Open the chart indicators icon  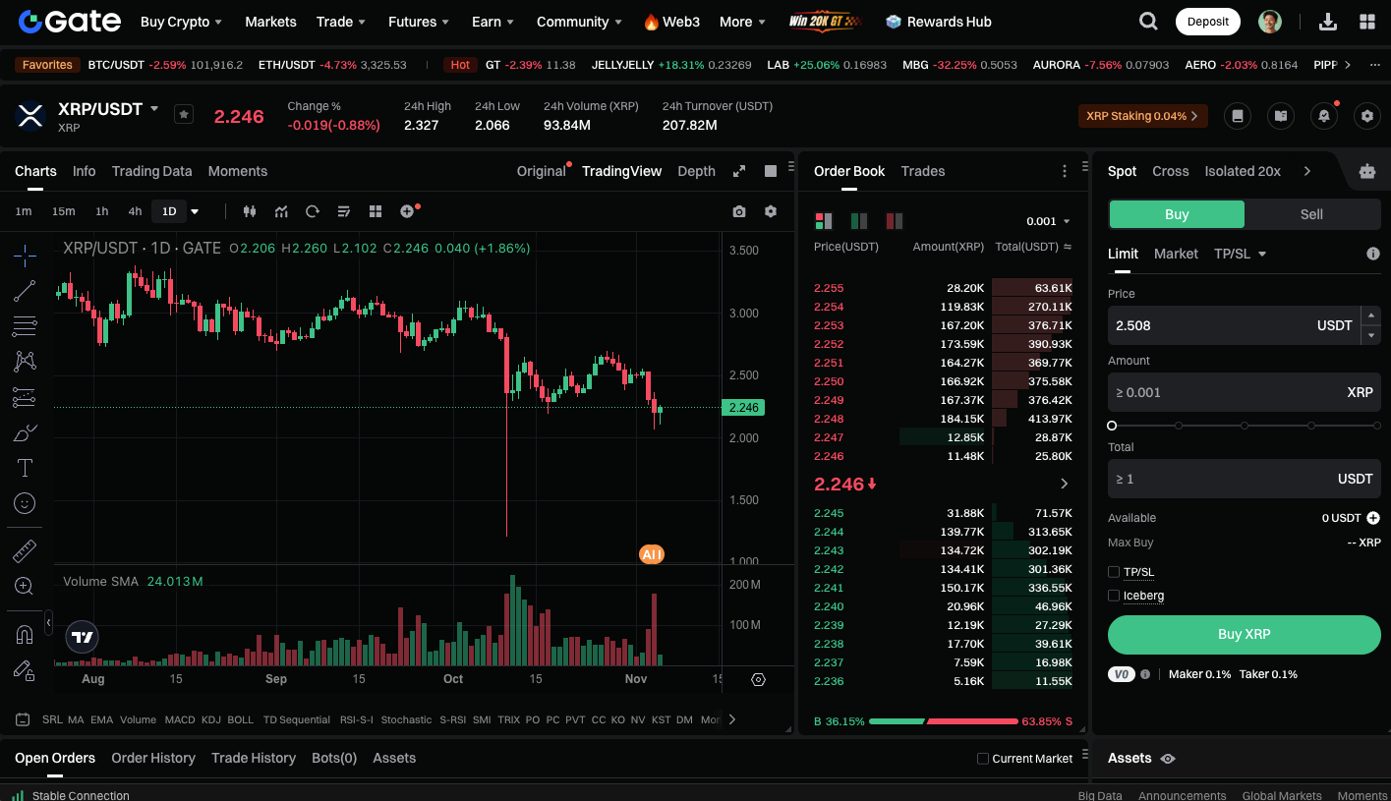point(281,211)
